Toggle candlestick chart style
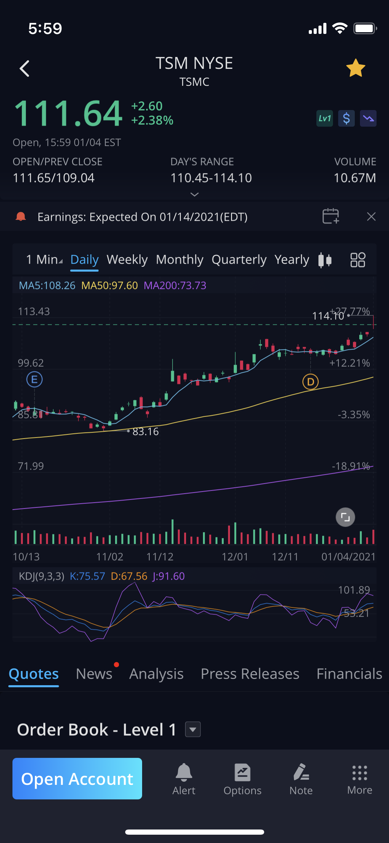This screenshot has height=843, width=389. pyautogui.click(x=325, y=260)
